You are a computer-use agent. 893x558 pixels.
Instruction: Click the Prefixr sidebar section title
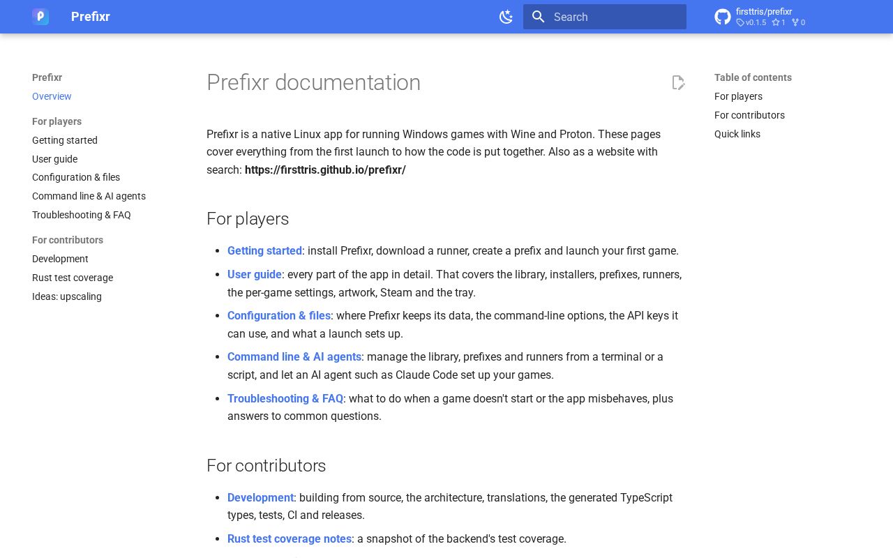coord(47,77)
